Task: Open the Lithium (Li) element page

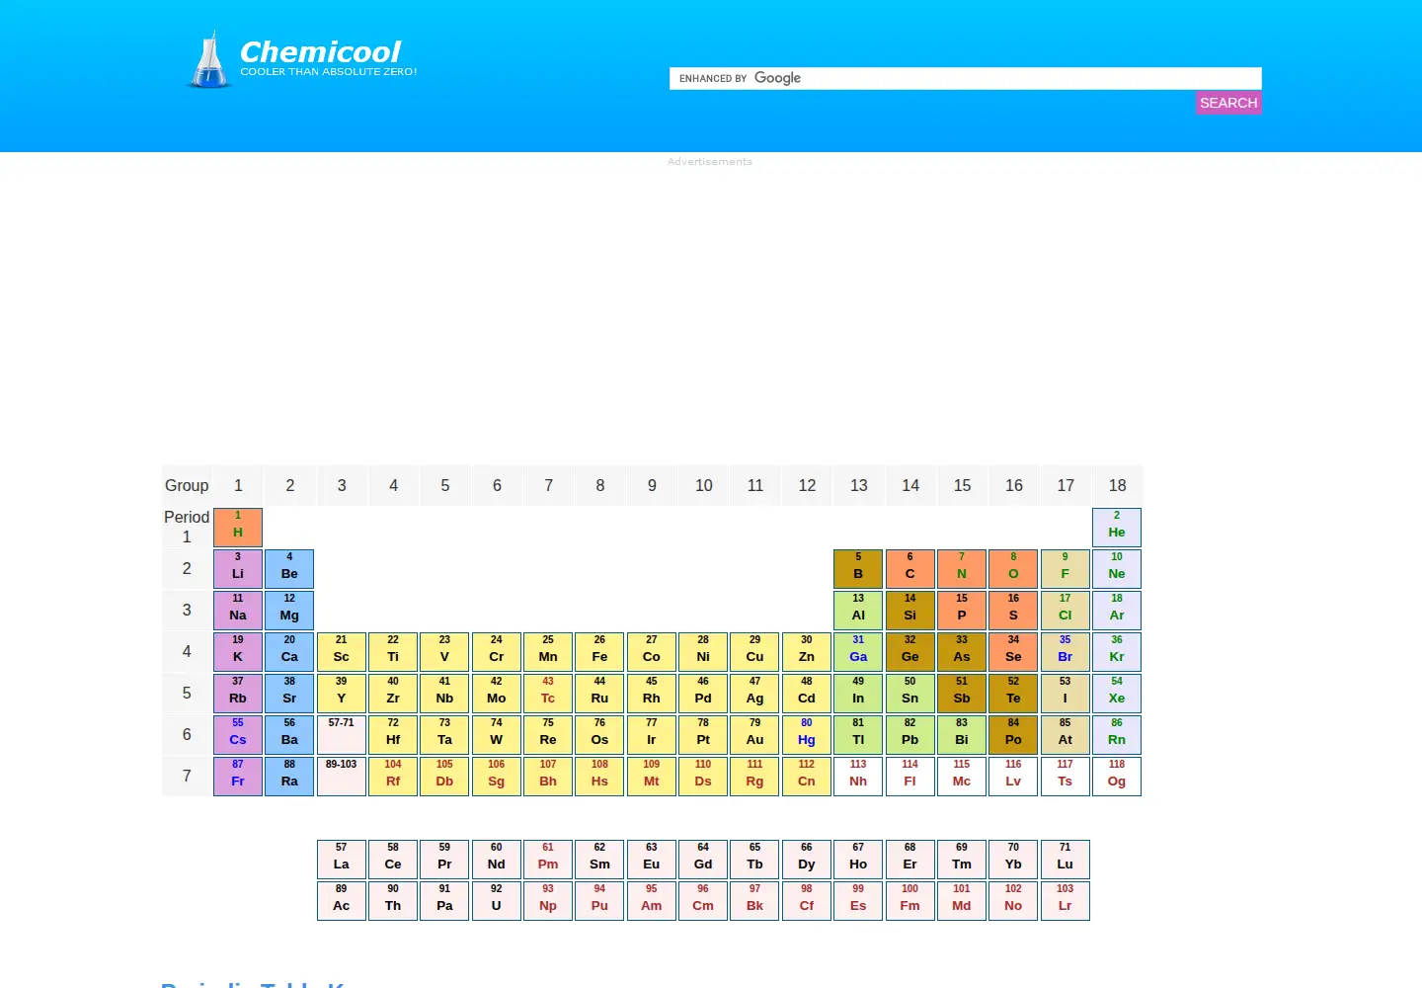Action: click(x=238, y=569)
